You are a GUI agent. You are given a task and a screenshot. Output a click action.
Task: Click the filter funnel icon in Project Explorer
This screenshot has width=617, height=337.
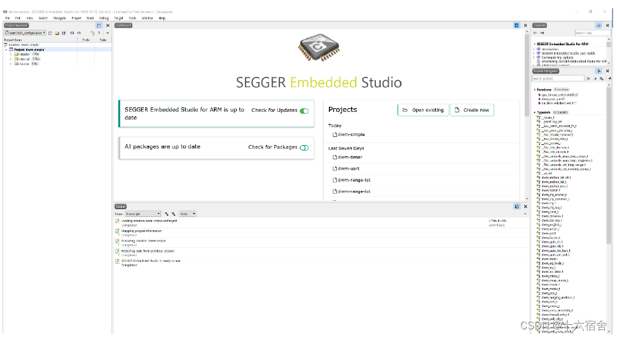click(99, 33)
